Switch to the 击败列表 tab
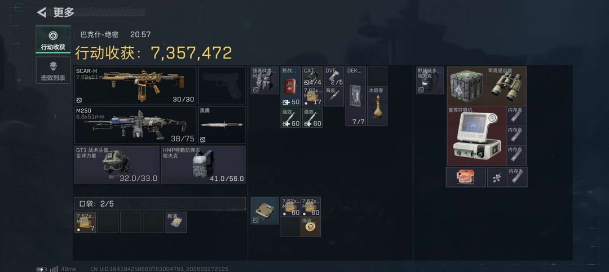Viewport: 609px width, 272px height. tap(53, 70)
